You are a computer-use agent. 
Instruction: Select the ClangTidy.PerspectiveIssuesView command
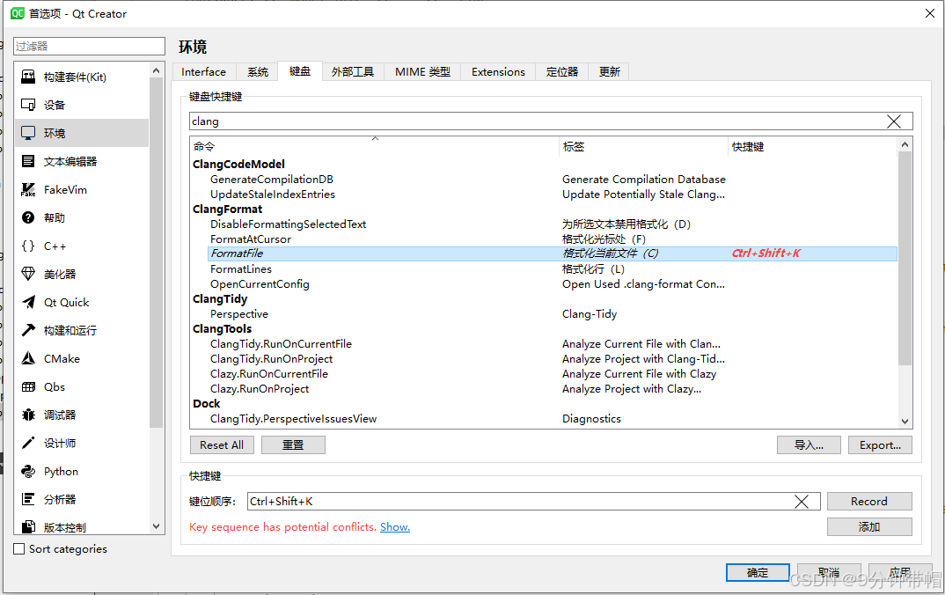[294, 418]
